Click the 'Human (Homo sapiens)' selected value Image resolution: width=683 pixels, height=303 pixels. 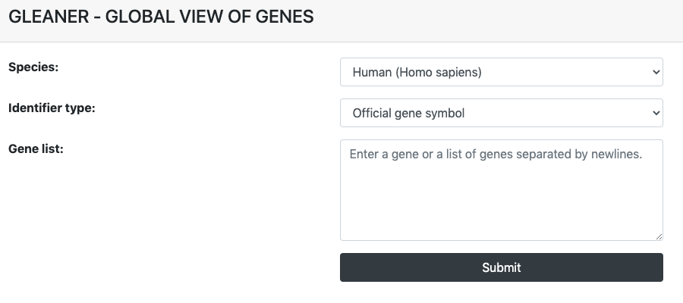(x=417, y=72)
